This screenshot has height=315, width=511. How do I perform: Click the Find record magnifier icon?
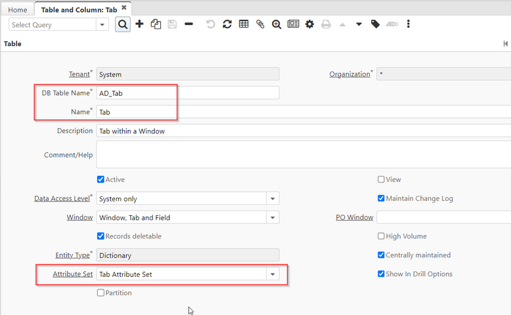tap(123, 24)
